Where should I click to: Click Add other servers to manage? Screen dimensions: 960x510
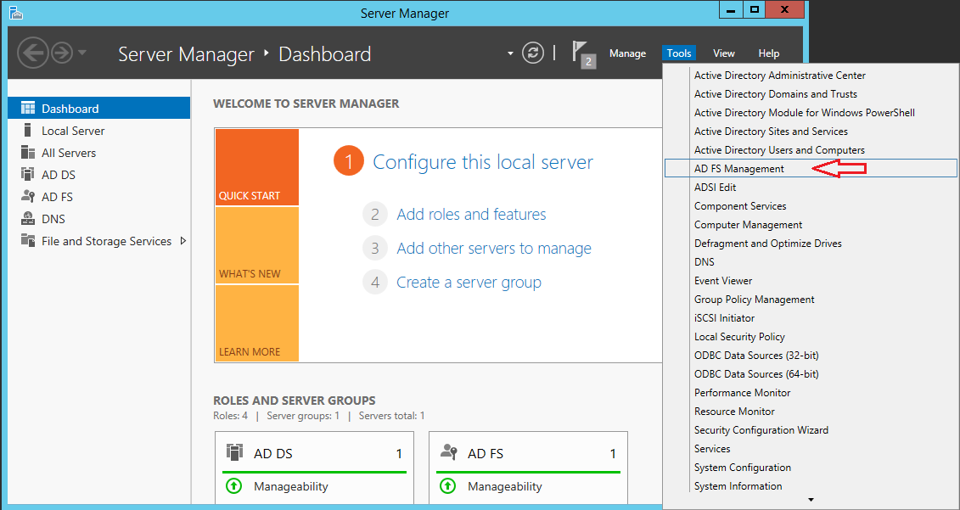tap(494, 248)
